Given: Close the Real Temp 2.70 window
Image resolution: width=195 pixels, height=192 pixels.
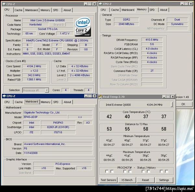Looking at the screenshot, I should click(173, 97).
